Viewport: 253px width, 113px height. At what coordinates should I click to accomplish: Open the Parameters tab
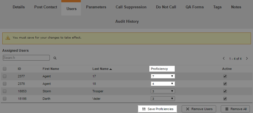(96, 7)
